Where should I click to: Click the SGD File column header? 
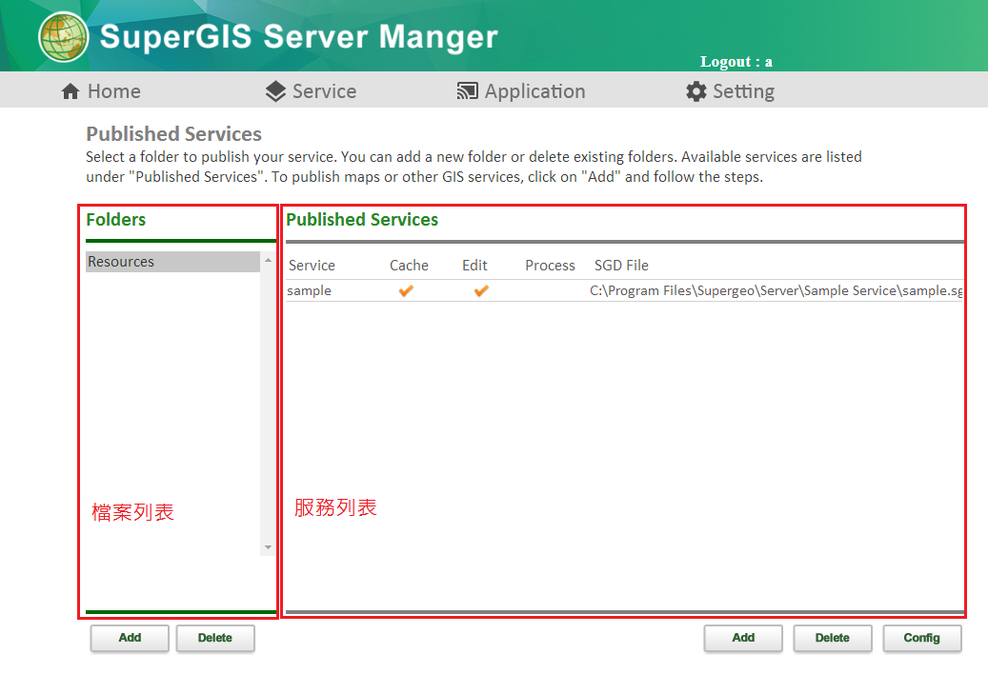pos(621,266)
